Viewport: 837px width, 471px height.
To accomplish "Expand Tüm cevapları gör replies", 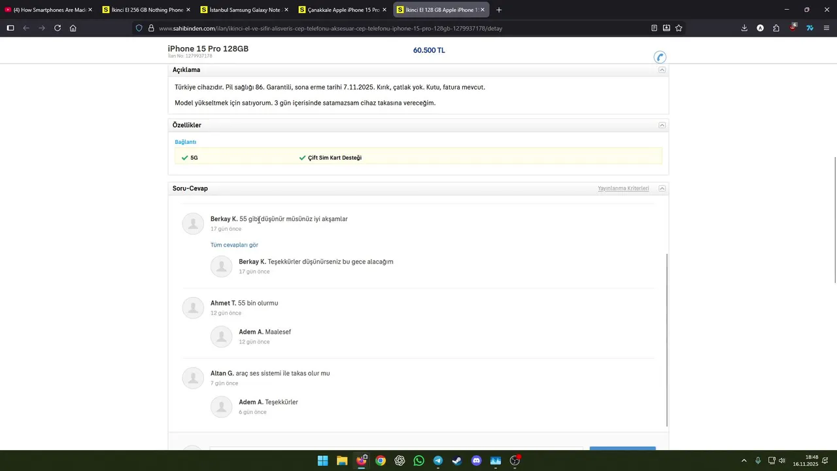I will tap(234, 245).
